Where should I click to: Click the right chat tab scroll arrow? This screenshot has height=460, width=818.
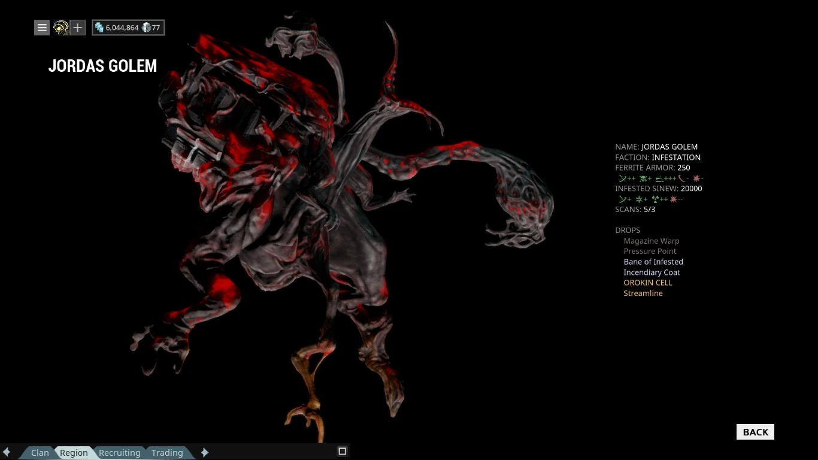pyautogui.click(x=204, y=452)
